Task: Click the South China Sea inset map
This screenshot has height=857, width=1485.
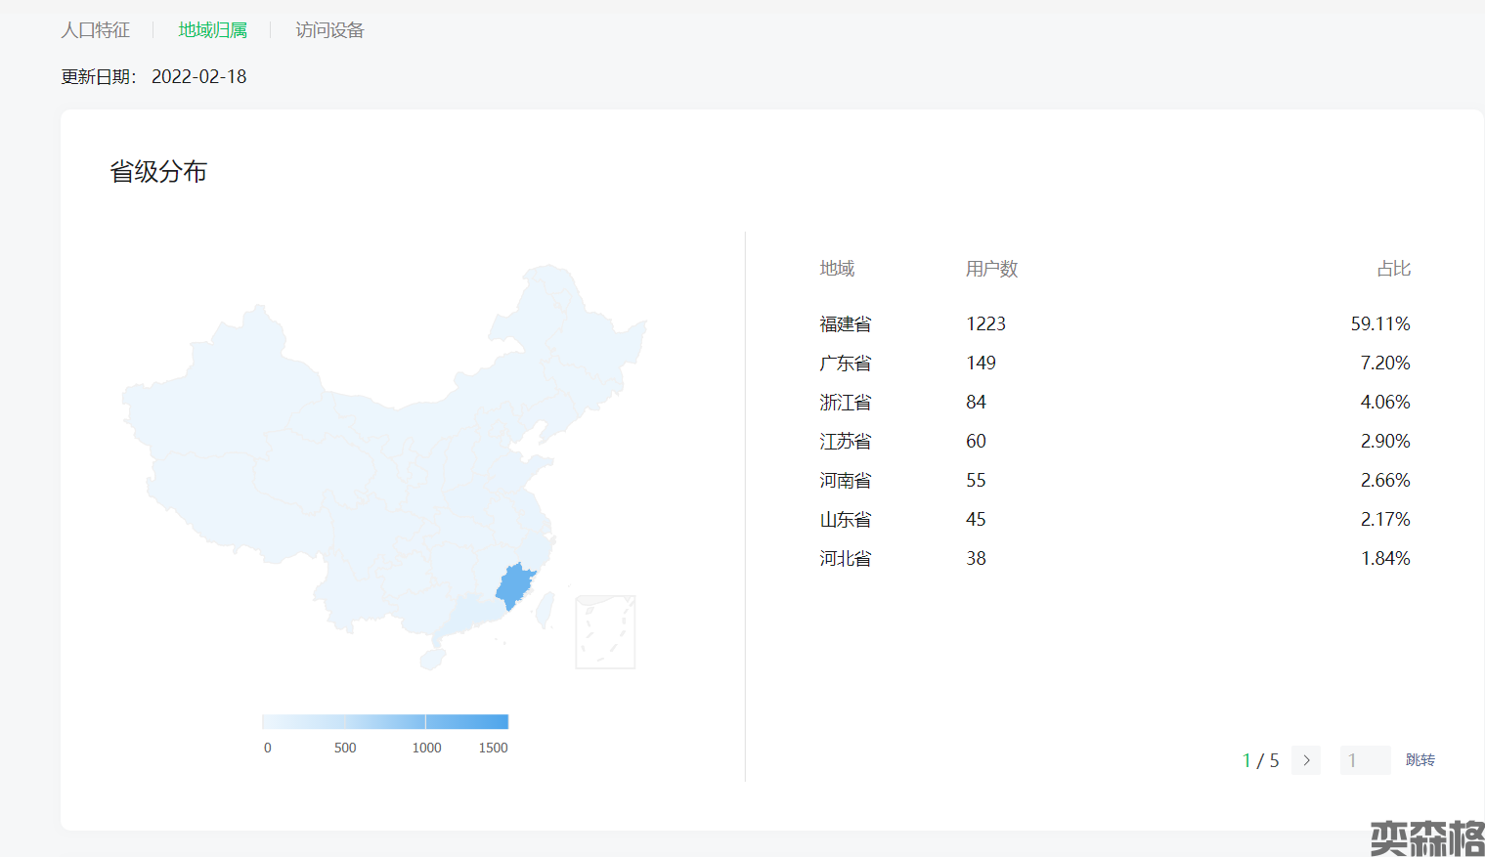Action: 605,632
